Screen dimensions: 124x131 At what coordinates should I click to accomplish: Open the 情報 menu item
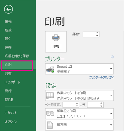tap(8, 21)
